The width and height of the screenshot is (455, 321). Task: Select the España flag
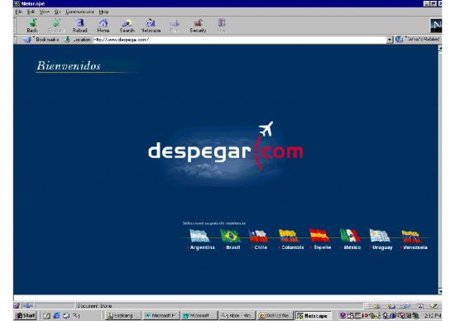319,236
